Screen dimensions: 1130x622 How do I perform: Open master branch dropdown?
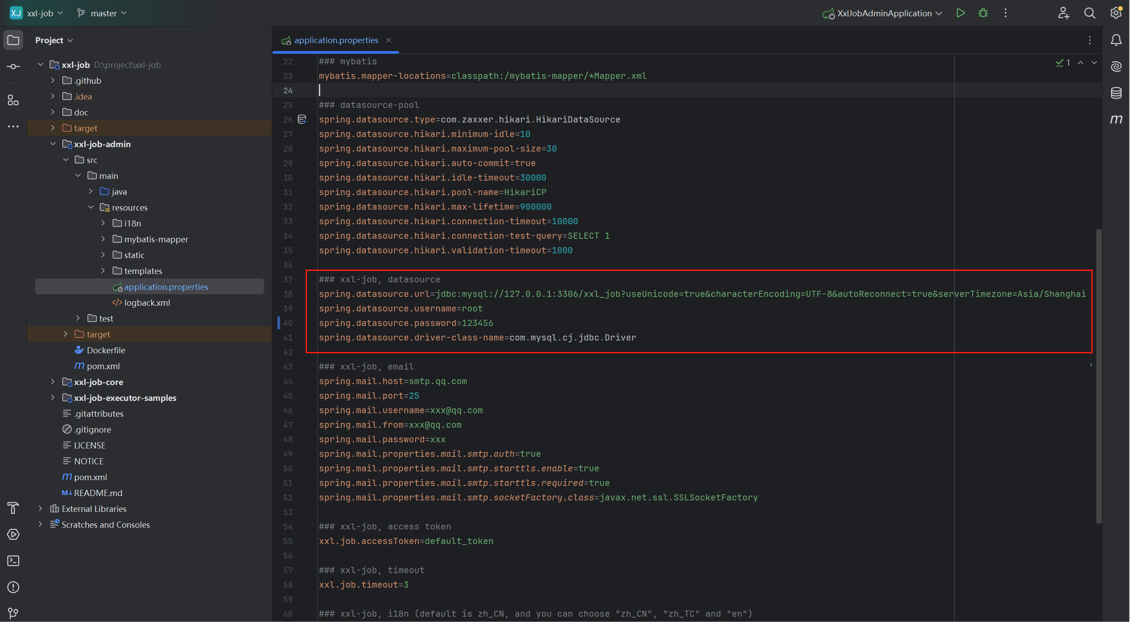coord(102,13)
